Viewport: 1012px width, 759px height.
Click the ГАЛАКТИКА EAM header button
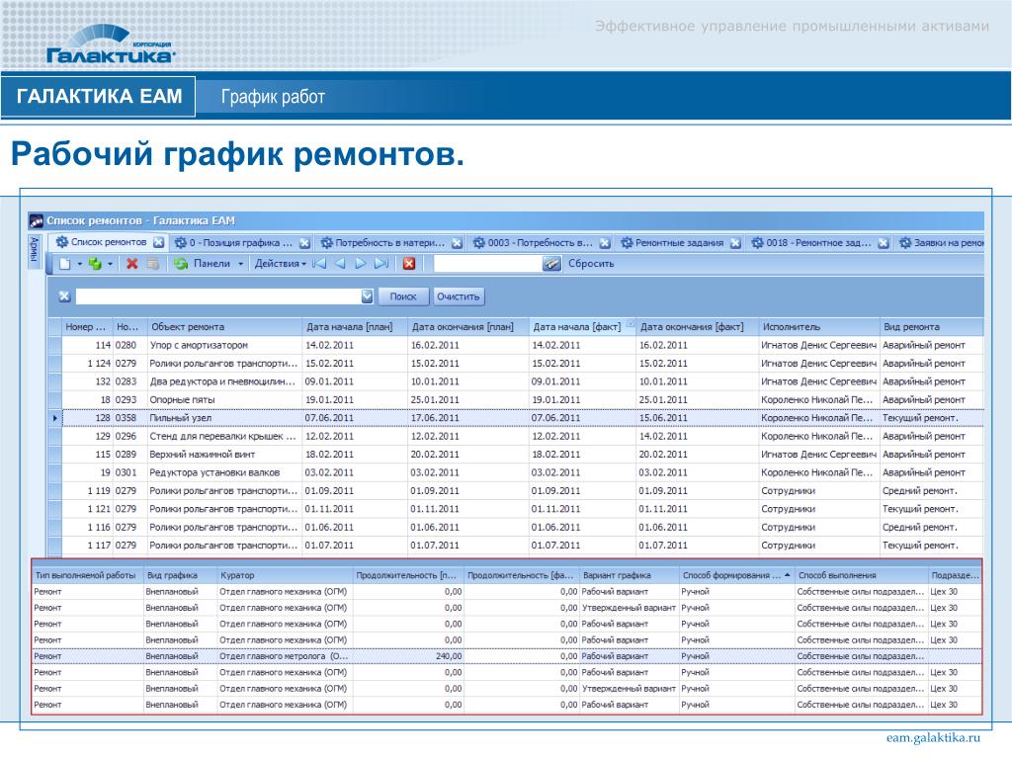point(99,96)
